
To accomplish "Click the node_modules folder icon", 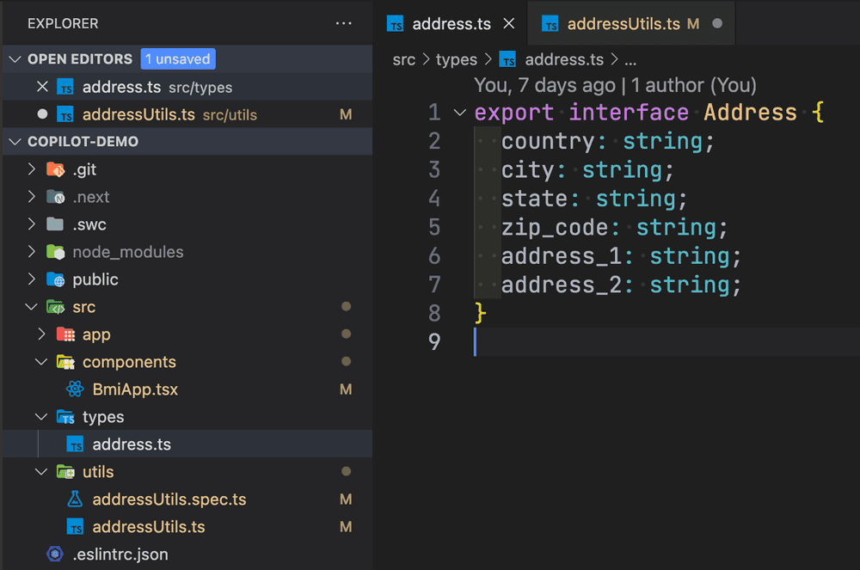I will [x=56, y=252].
